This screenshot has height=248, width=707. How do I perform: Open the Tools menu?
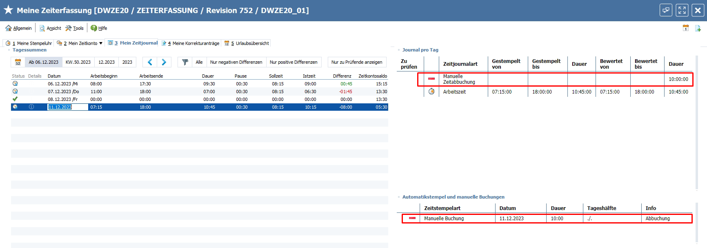pos(74,28)
